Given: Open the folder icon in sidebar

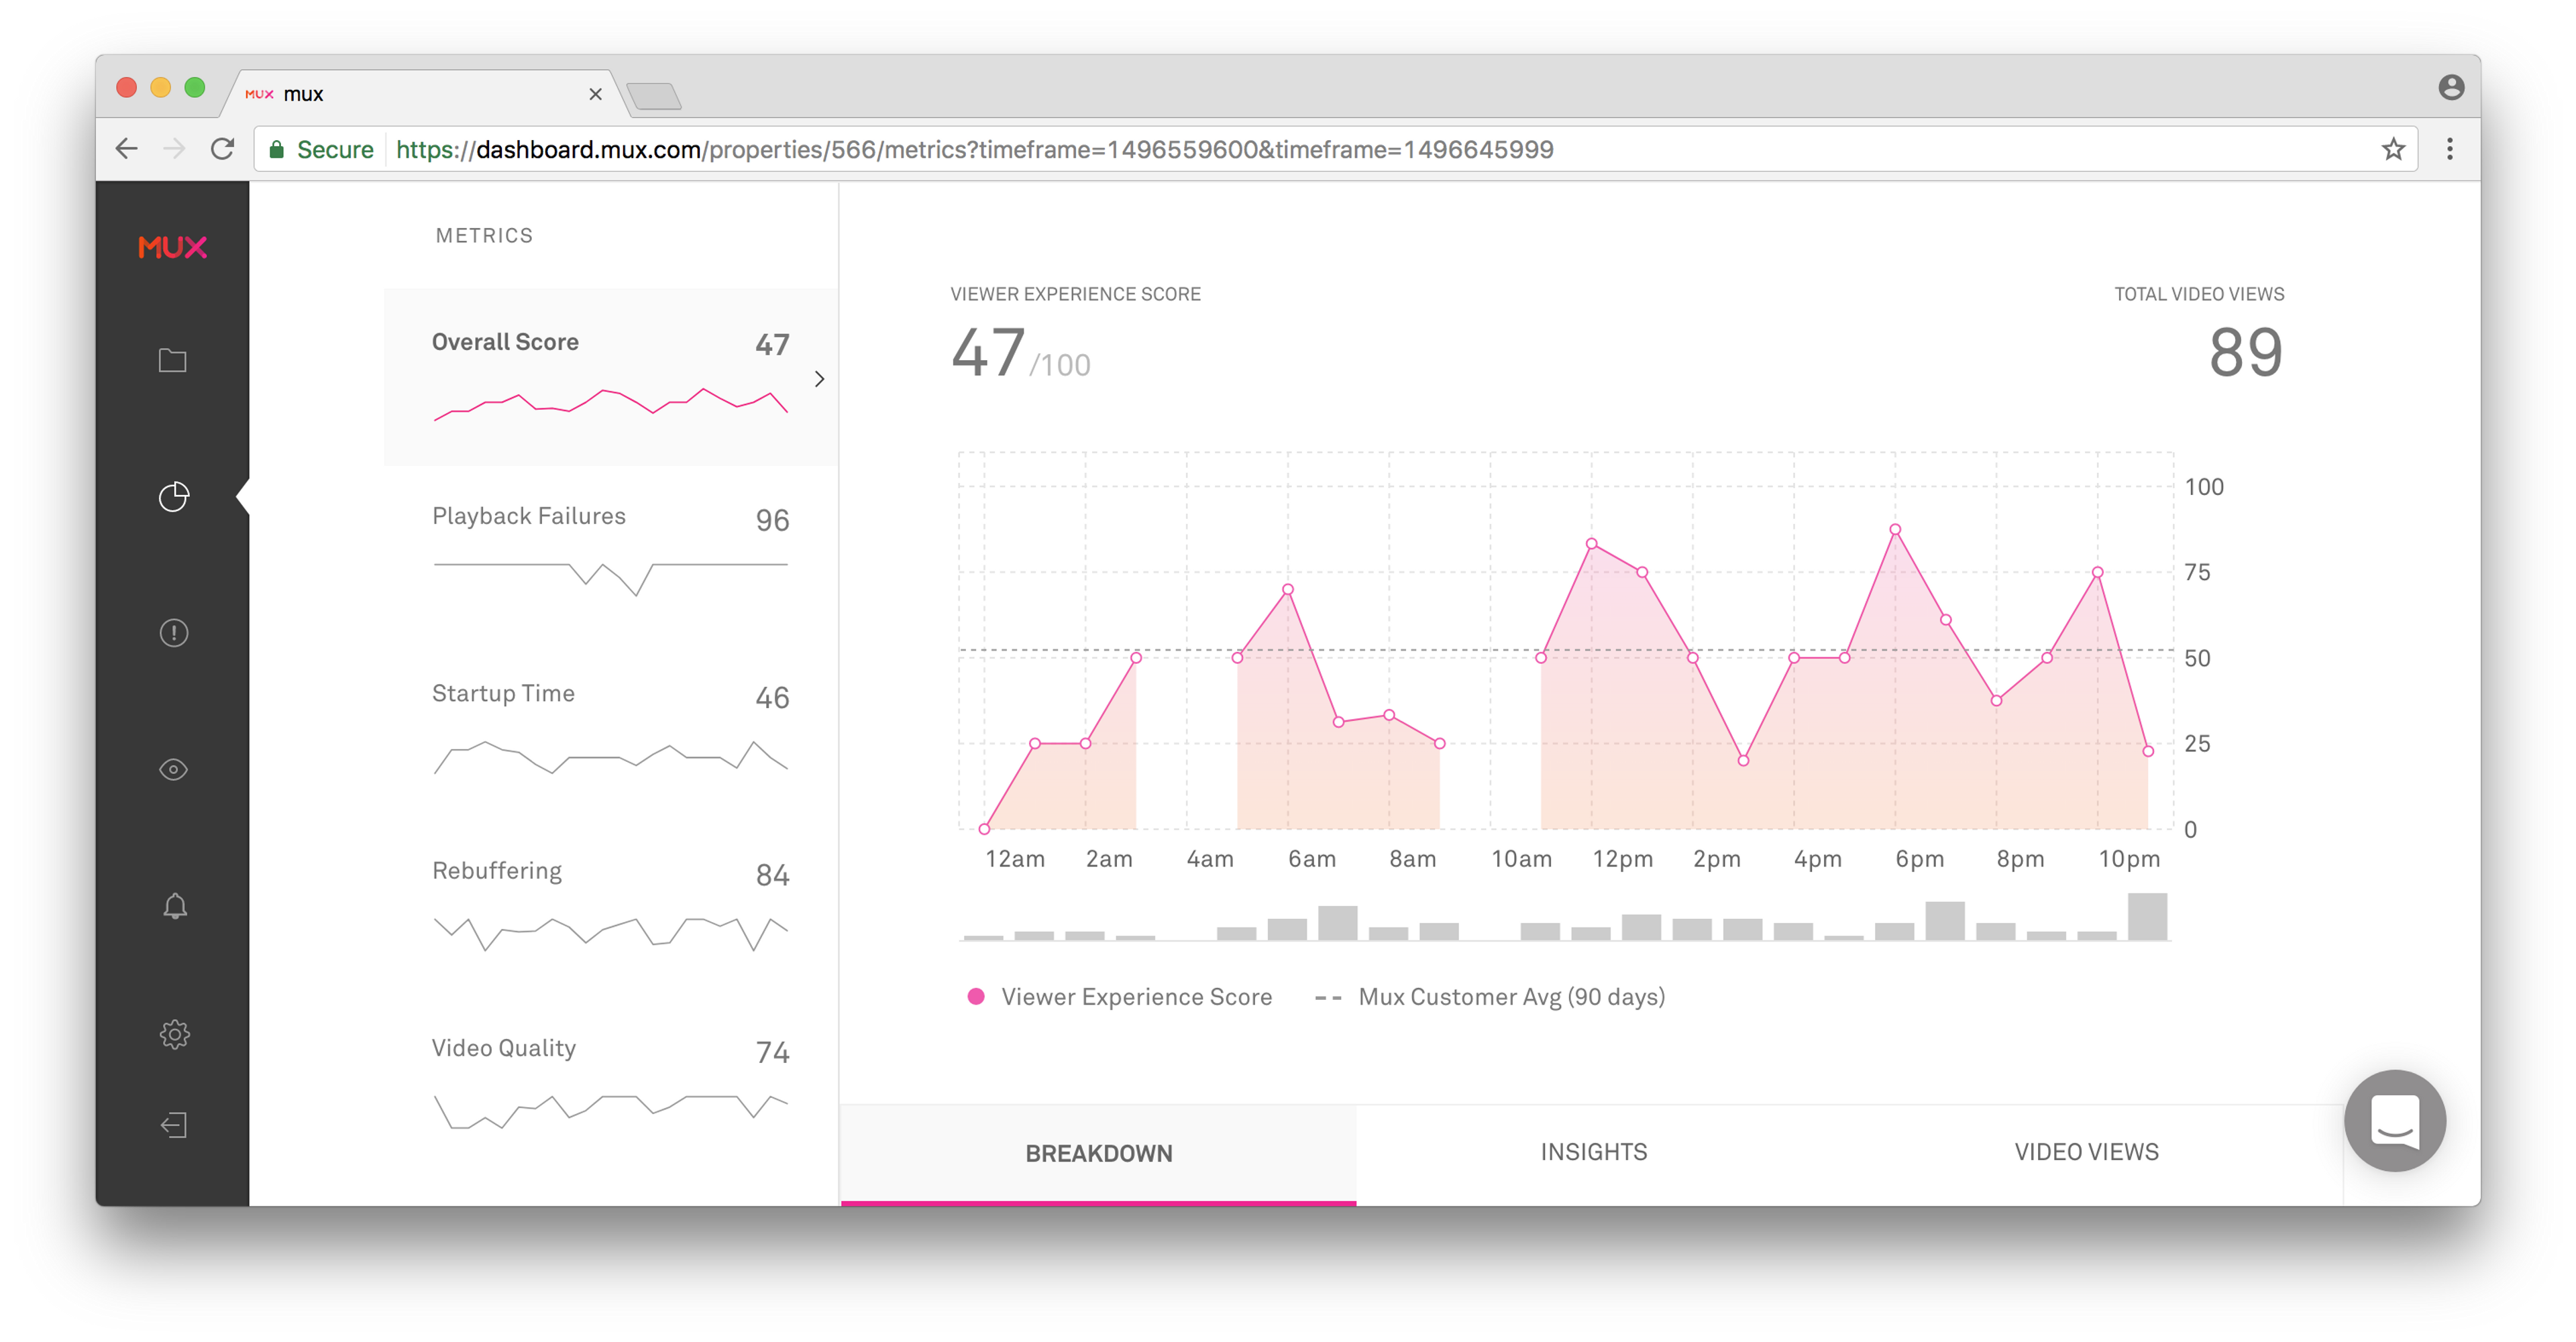Looking at the screenshot, I should (173, 360).
